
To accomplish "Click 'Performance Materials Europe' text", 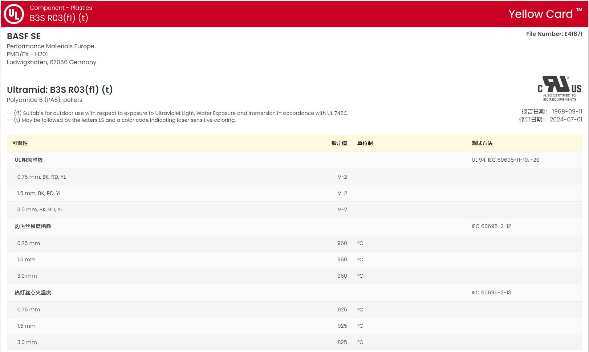I will click(x=50, y=46).
